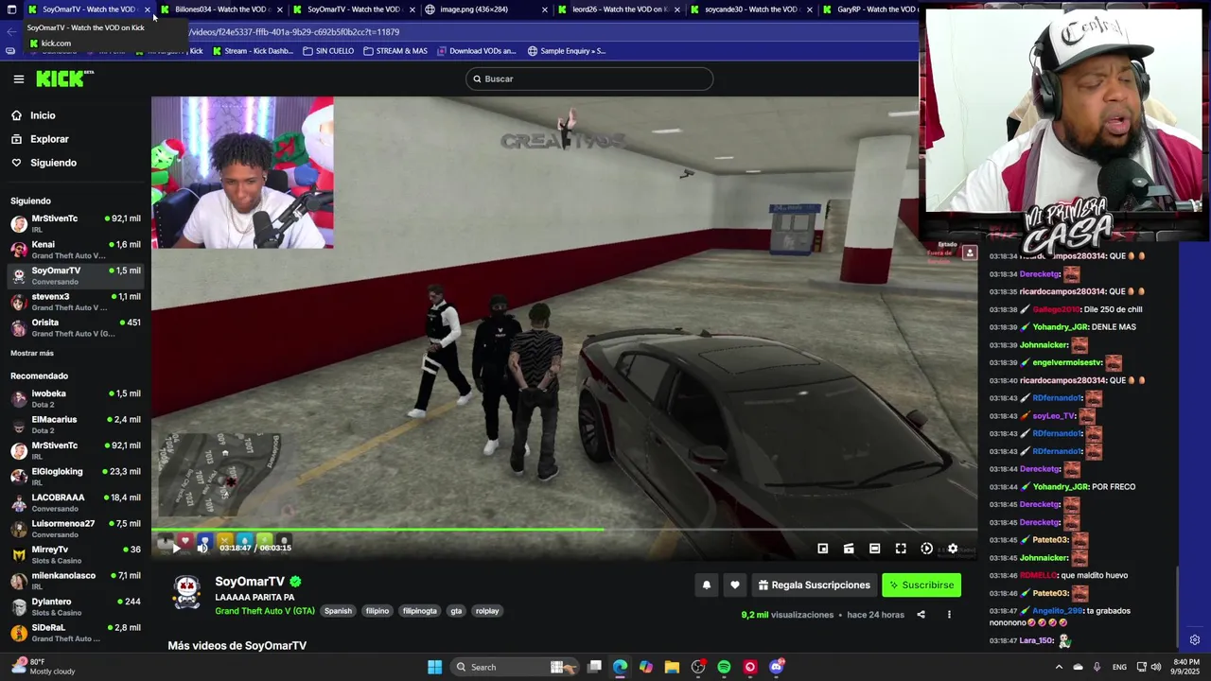This screenshot has width=1211, height=681.
Task: Open Sample Enquiry bookmark
Action: pyautogui.click(x=567, y=51)
